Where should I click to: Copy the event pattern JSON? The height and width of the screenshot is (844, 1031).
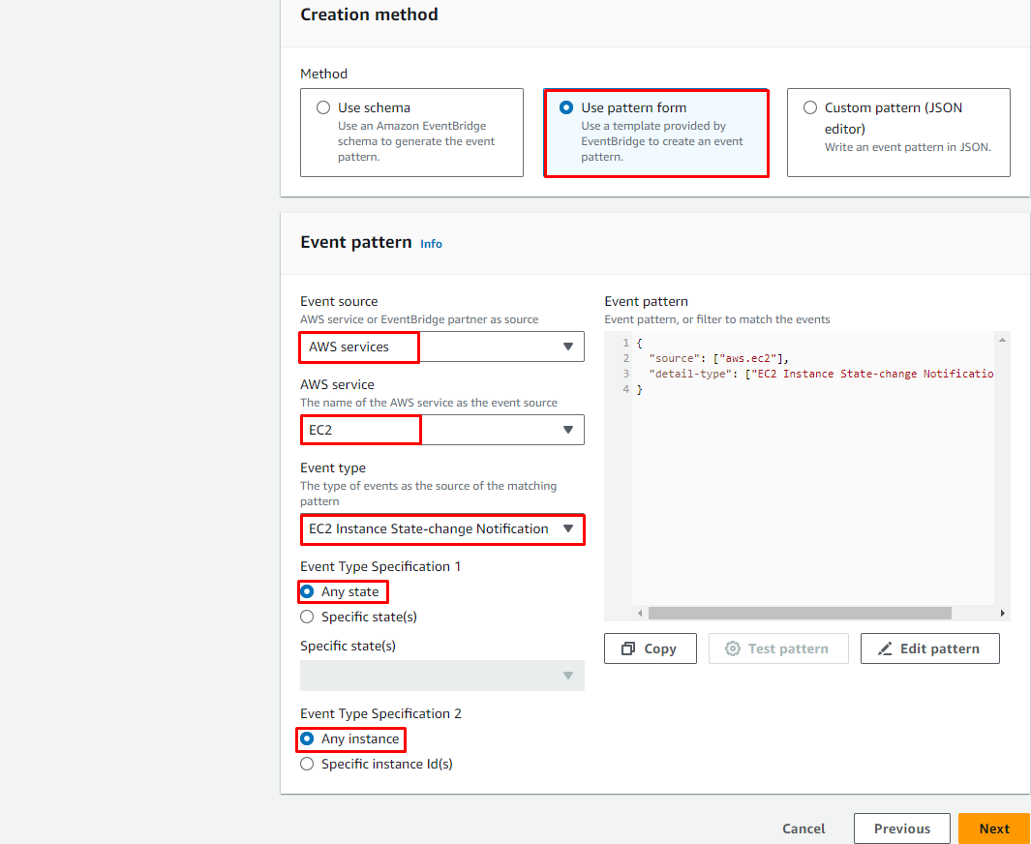(650, 648)
